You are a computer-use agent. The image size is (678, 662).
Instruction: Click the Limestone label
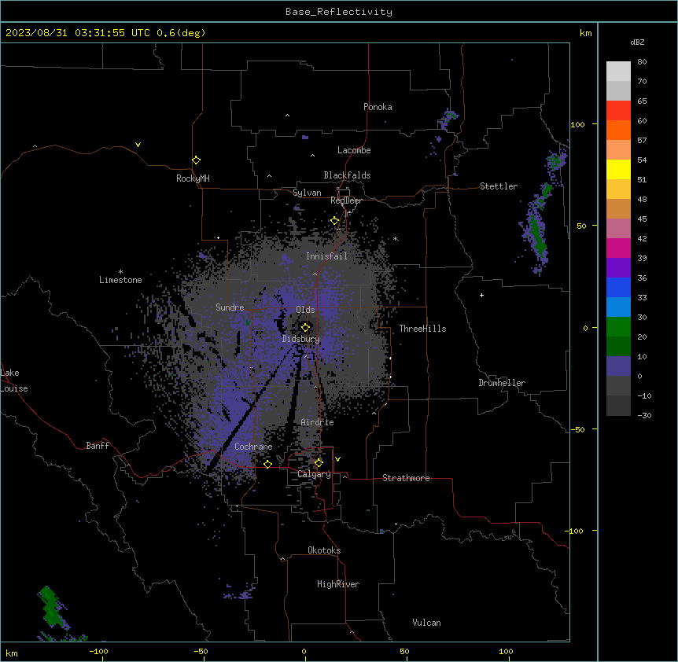click(x=120, y=280)
